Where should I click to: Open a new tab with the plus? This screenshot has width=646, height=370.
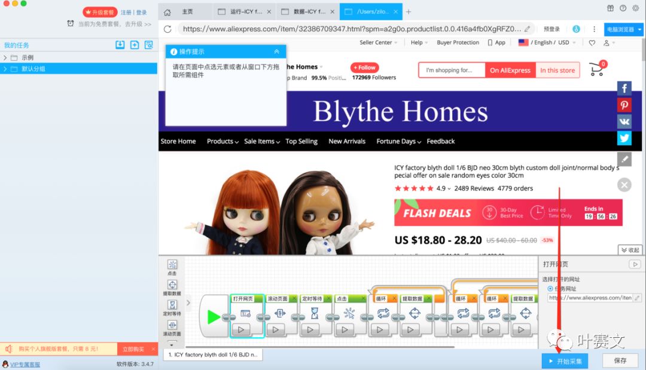click(409, 12)
